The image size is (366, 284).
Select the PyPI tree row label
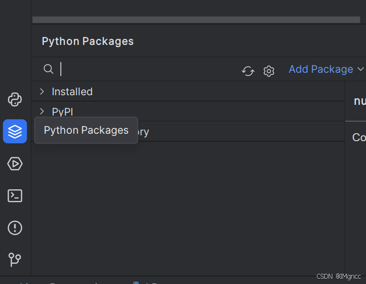(x=62, y=112)
